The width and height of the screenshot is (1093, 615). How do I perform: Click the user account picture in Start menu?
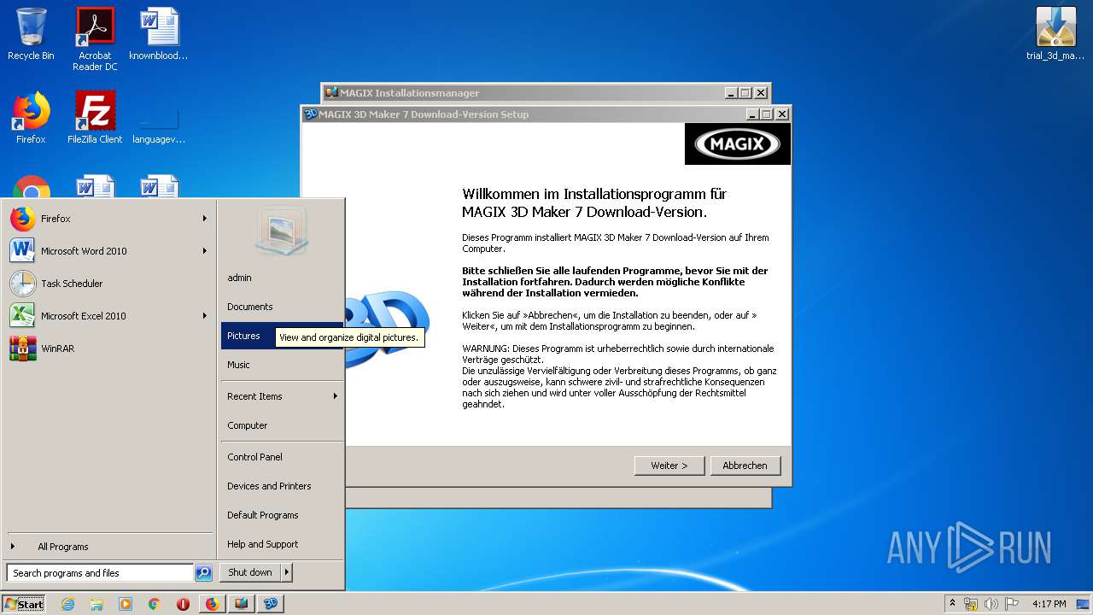(x=281, y=231)
